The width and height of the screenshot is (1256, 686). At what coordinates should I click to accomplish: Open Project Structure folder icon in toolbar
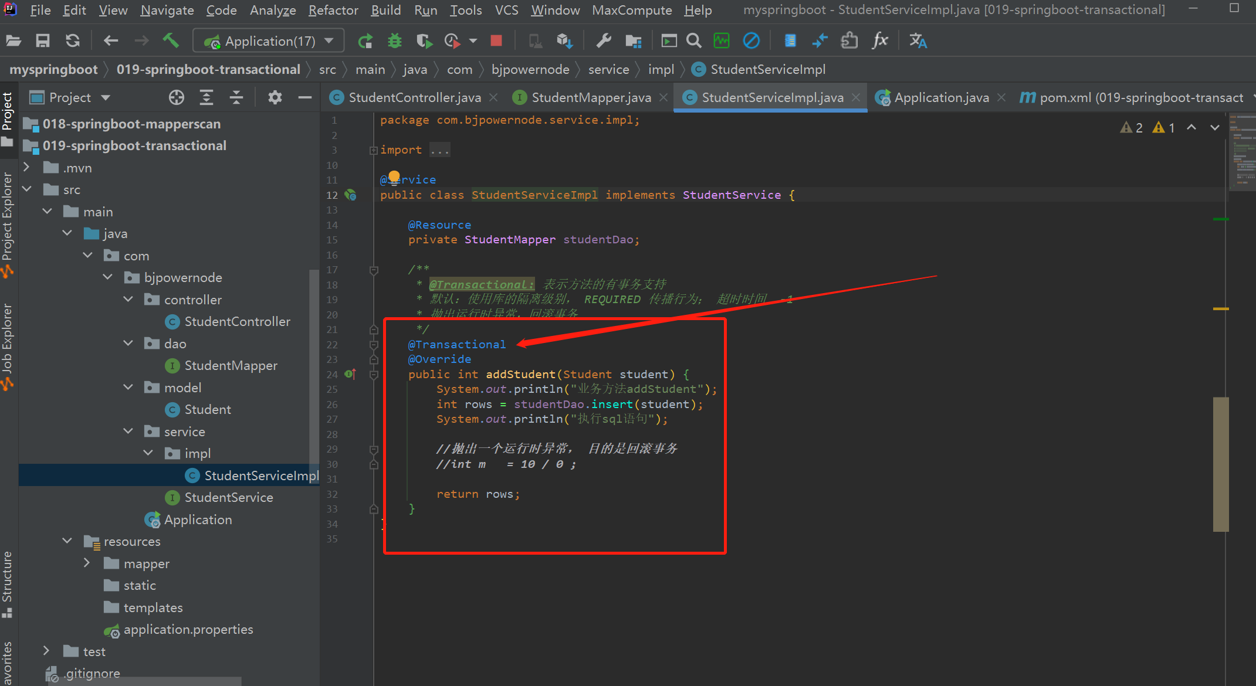633,41
